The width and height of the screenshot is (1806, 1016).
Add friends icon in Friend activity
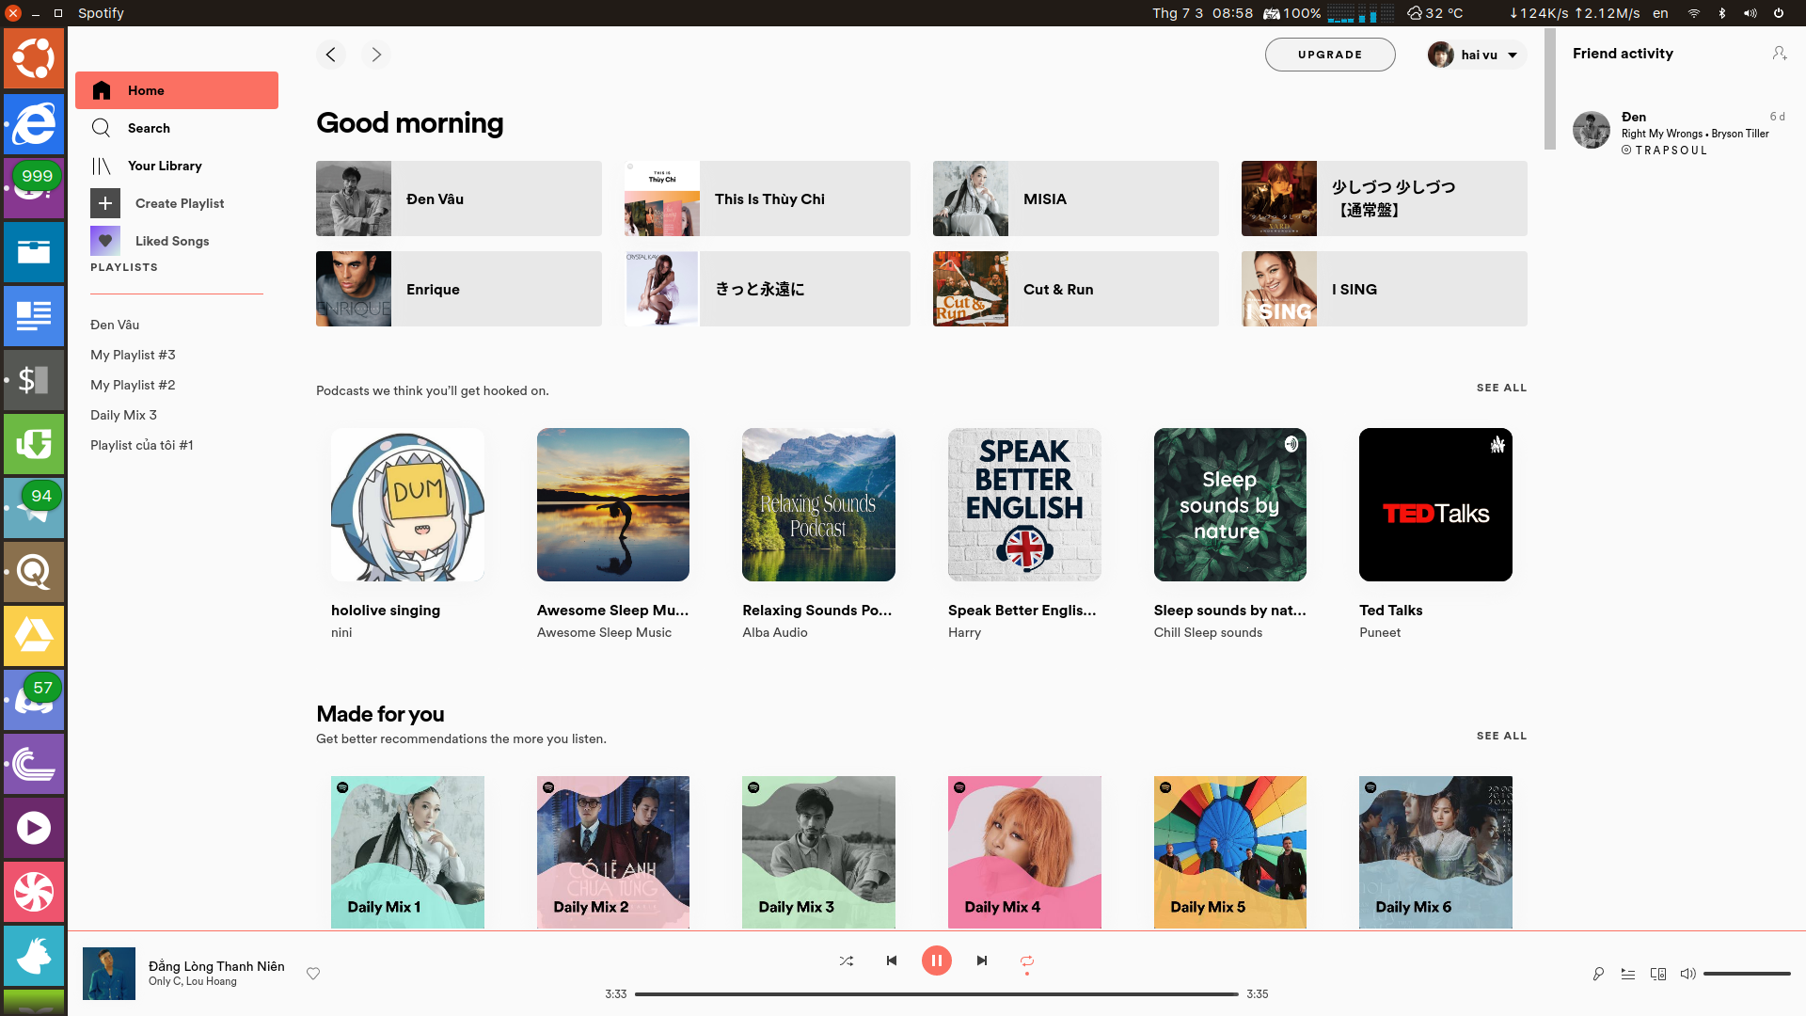coord(1779,54)
